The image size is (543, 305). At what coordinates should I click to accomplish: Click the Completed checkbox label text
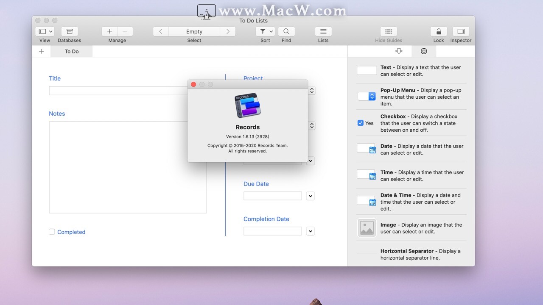coord(71,232)
